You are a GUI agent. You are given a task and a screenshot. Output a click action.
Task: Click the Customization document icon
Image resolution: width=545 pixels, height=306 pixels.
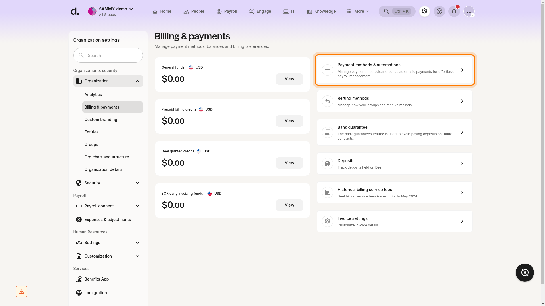pos(79,256)
